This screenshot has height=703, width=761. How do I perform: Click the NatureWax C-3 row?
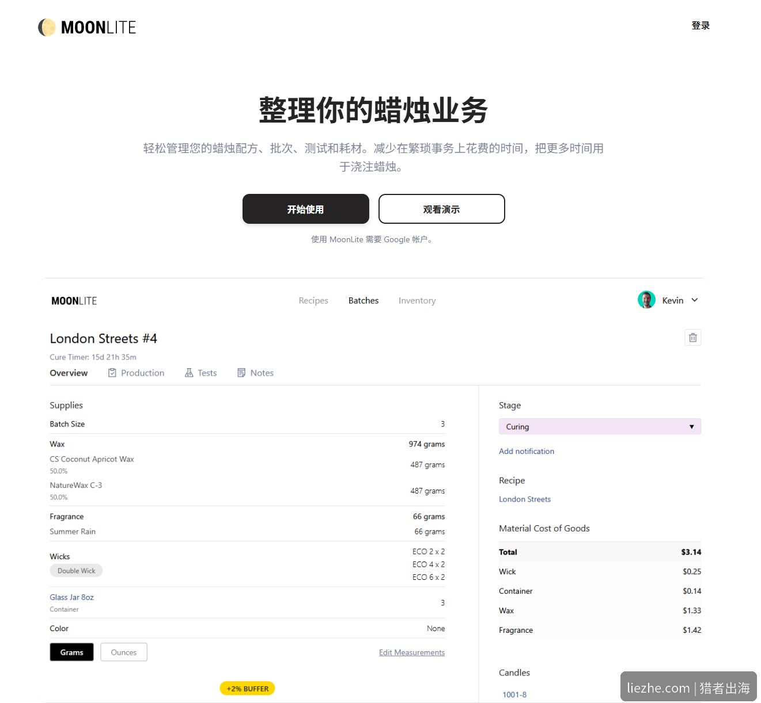point(247,491)
